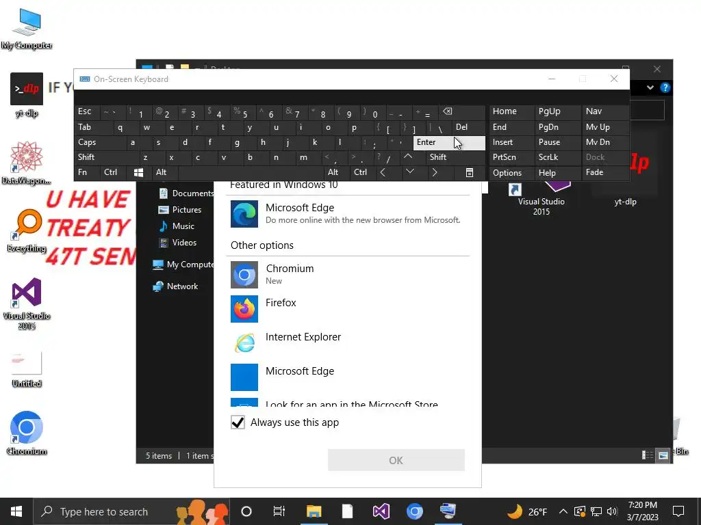Open the notification center icon
Viewport: 701px width, 525px height.
tap(678, 511)
